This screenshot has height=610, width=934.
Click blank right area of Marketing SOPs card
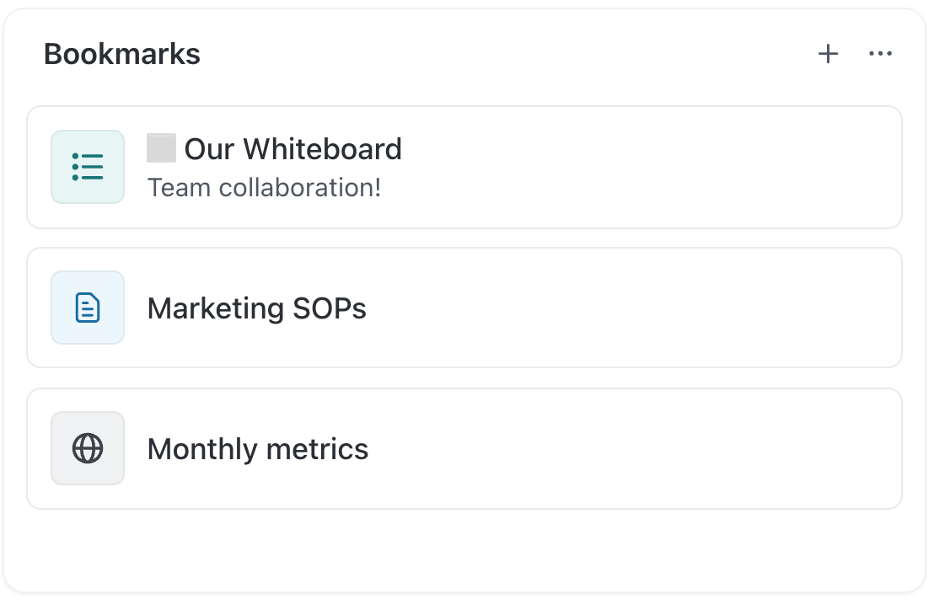(674, 308)
